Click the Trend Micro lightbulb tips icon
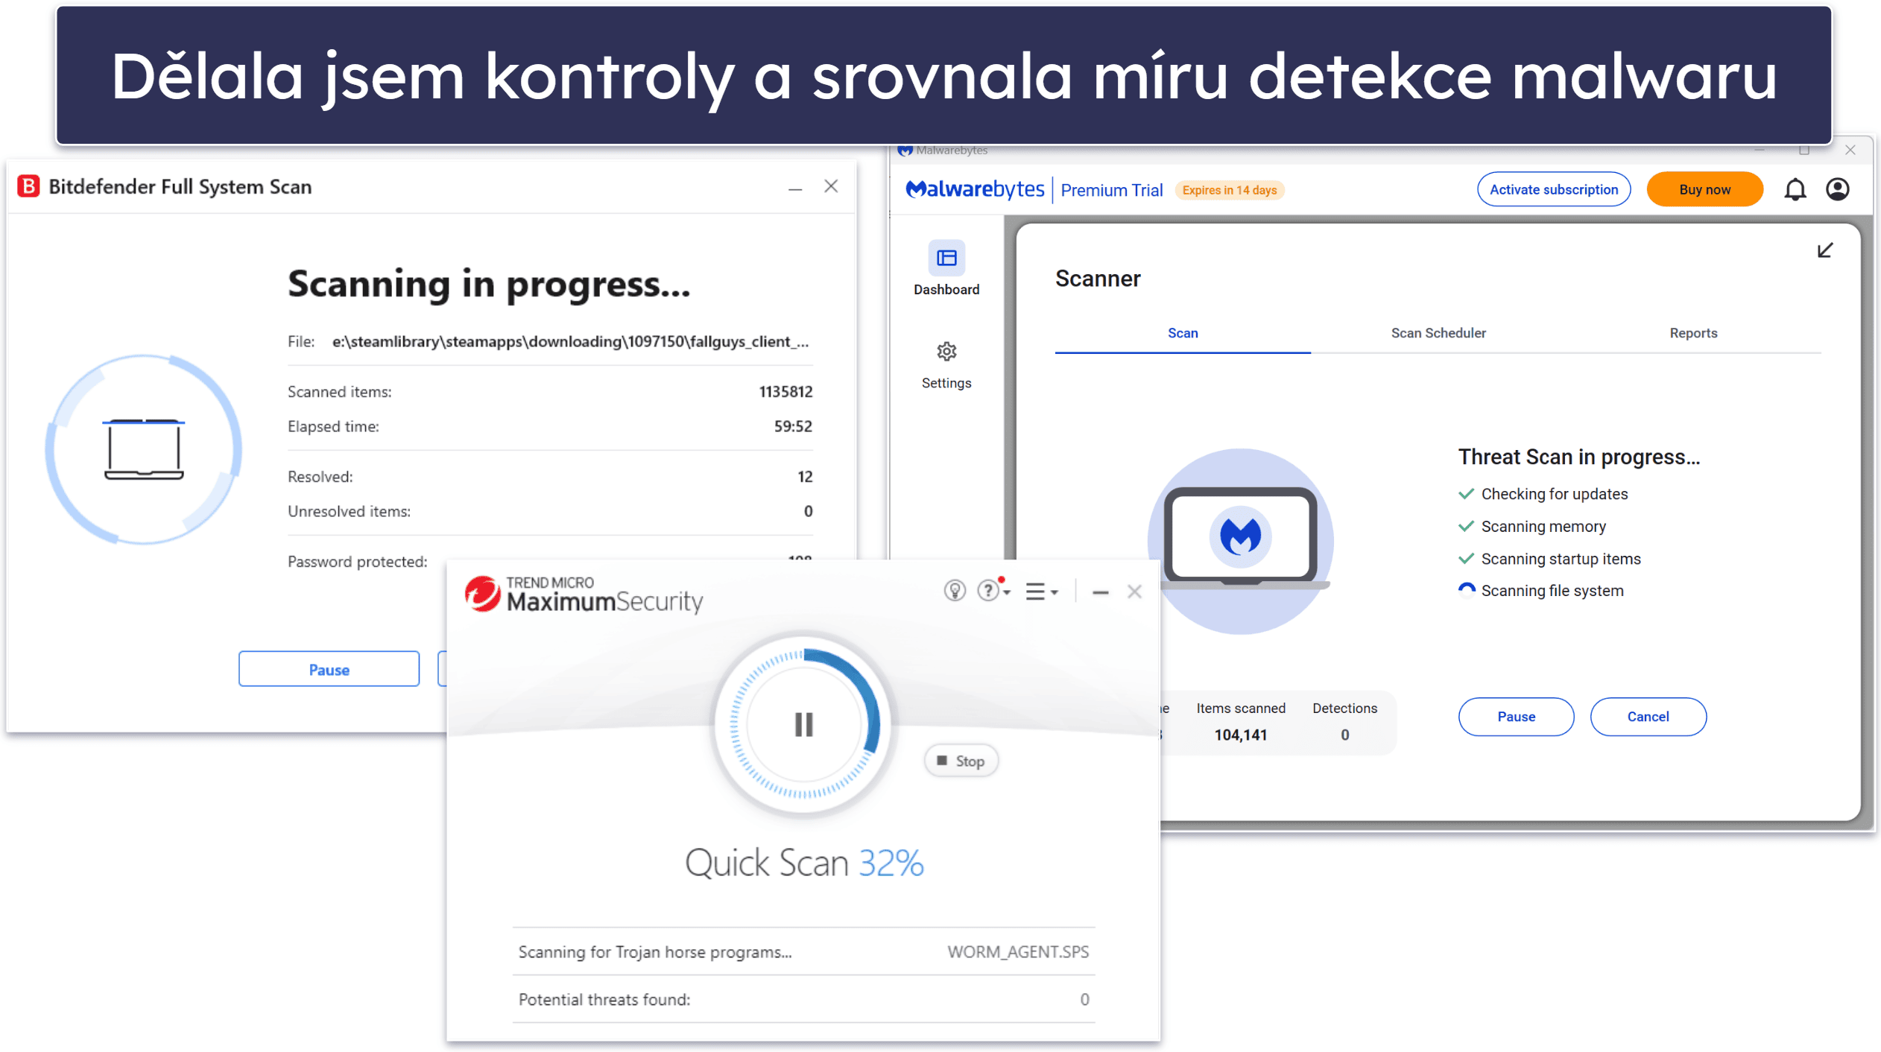The image size is (1881, 1052). pos(955,591)
